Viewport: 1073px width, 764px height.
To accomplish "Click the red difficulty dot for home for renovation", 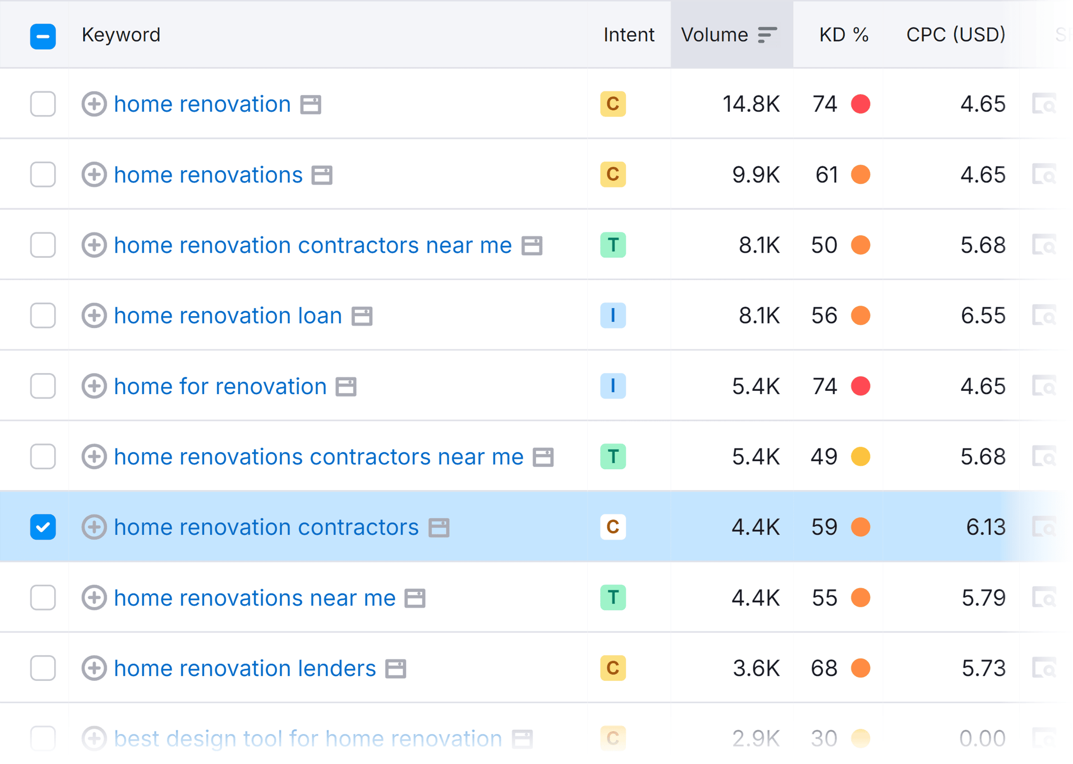I will click(x=860, y=386).
